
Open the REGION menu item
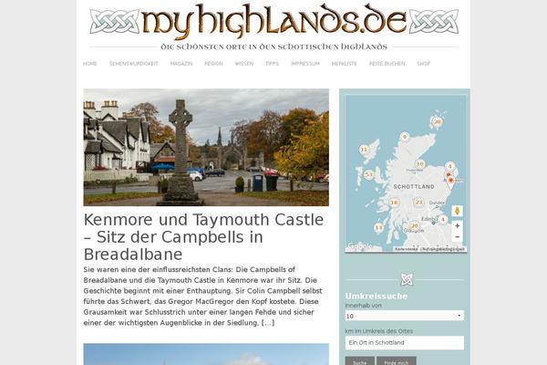point(213,64)
